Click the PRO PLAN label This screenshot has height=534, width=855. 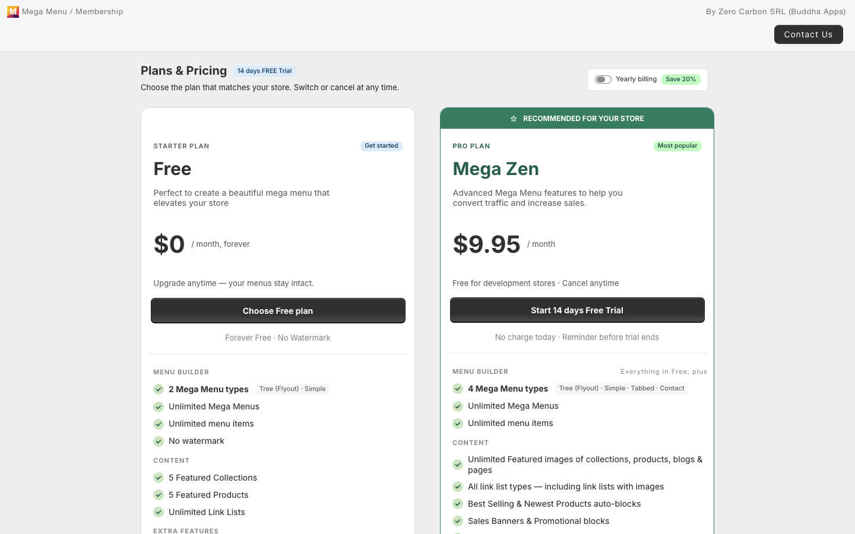471,146
